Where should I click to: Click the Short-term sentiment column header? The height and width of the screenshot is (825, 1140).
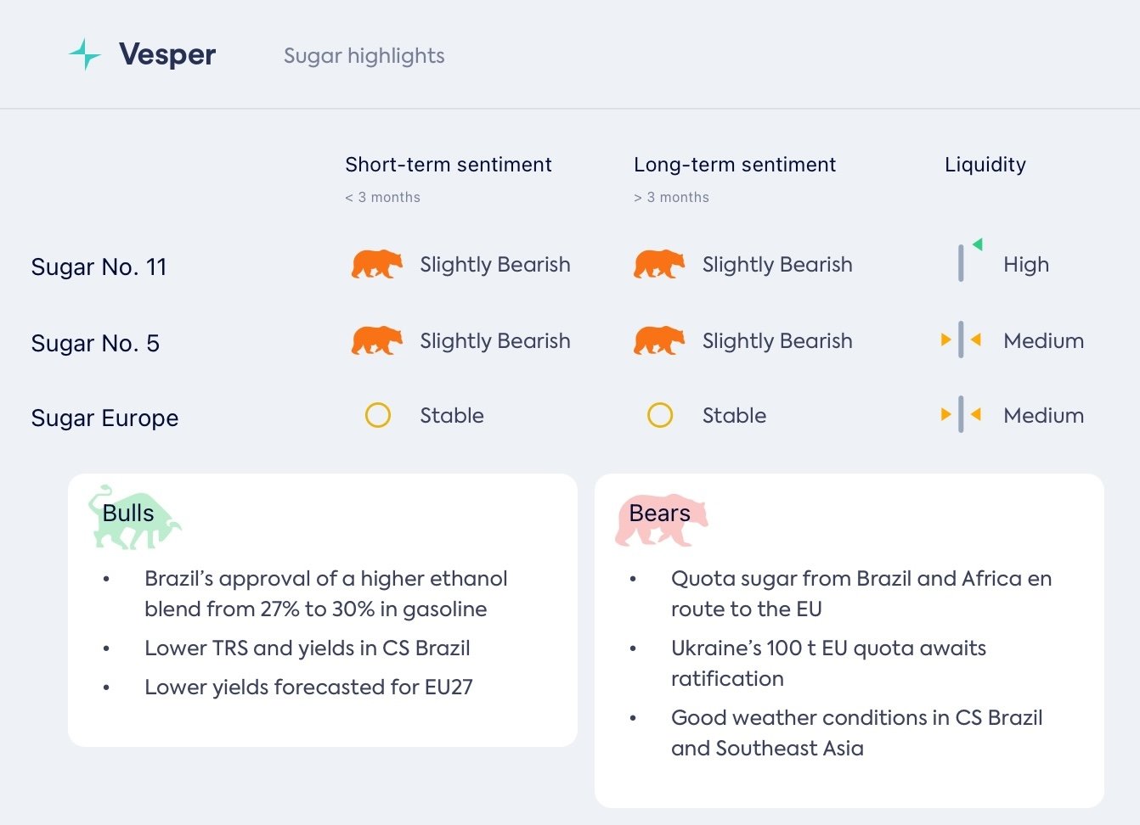pyautogui.click(x=449, y=165)
